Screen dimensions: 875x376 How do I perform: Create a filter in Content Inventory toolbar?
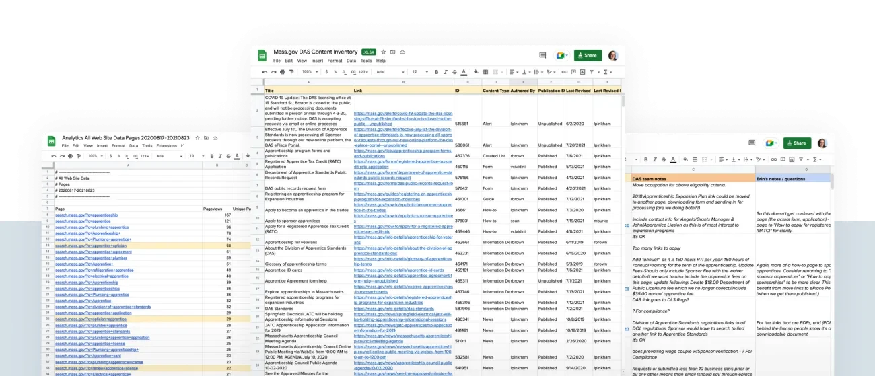(x=592, y=72)
